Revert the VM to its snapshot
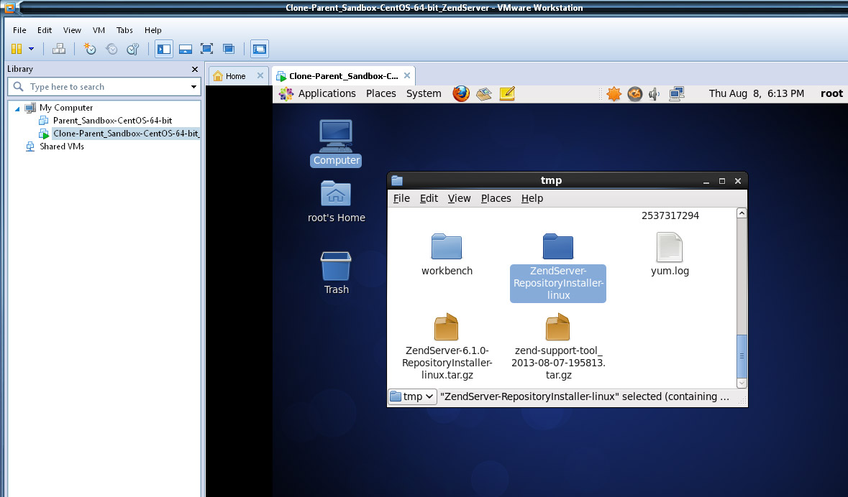The height and width of the screenshot is (497, 848). (x=111, y=49)
